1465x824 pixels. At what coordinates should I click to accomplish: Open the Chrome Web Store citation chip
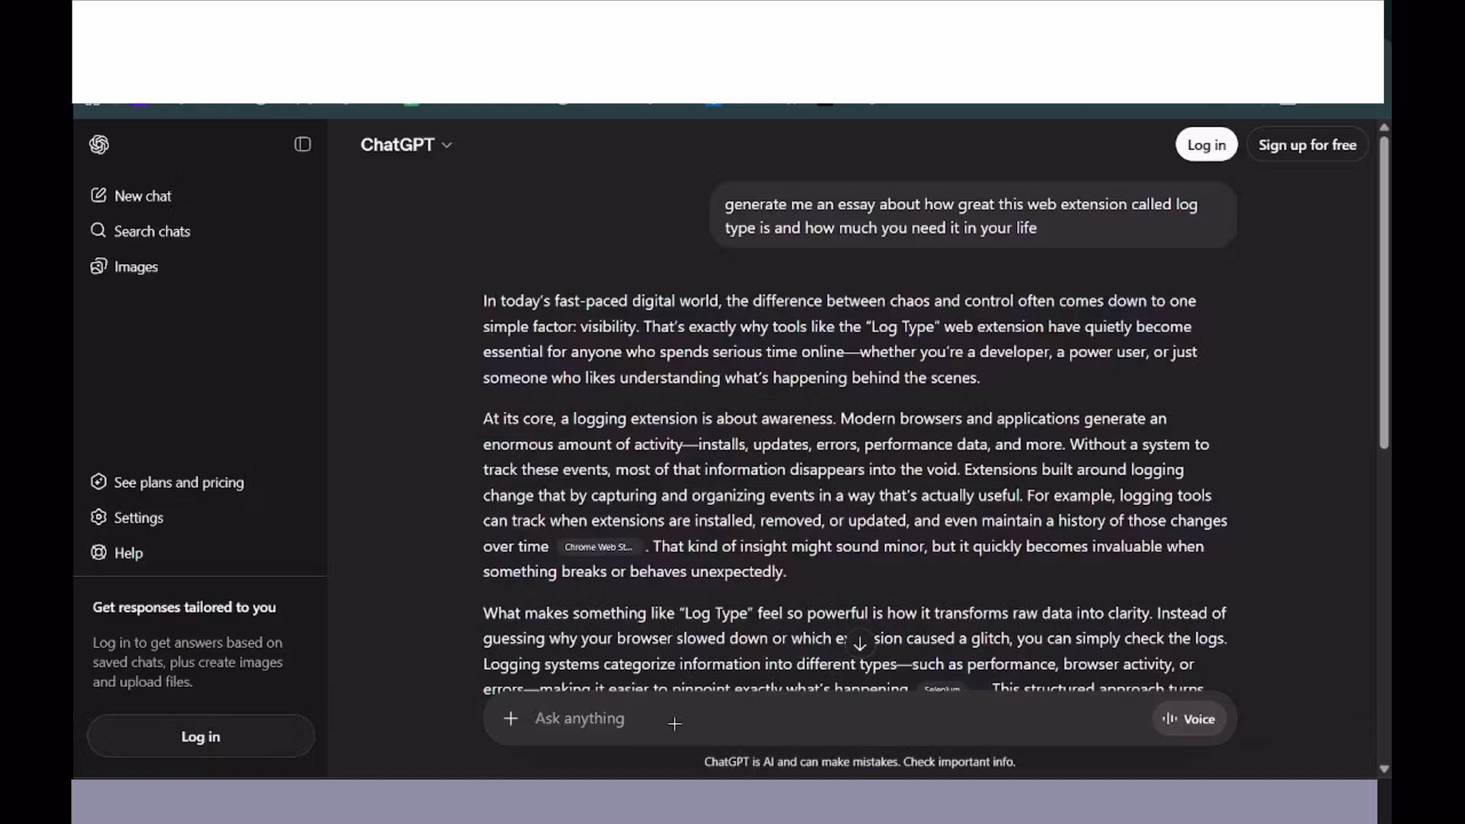click(599, 547)
